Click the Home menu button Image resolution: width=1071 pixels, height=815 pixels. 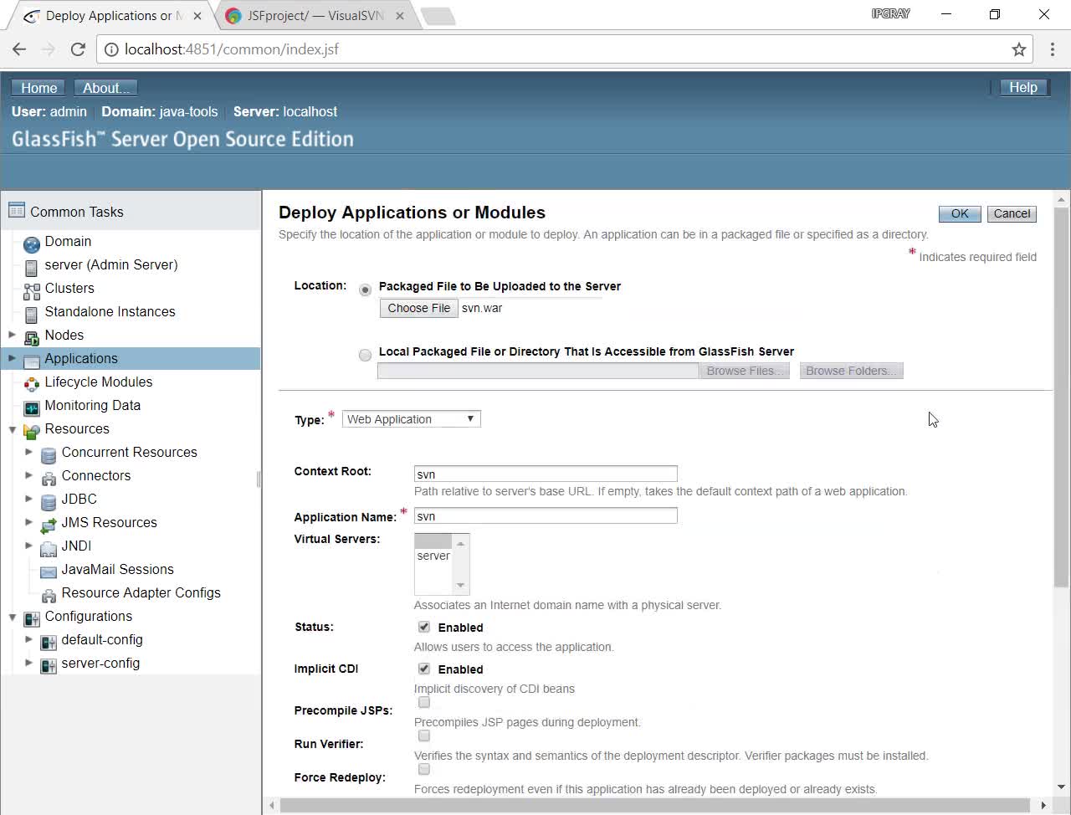point(39,88)
